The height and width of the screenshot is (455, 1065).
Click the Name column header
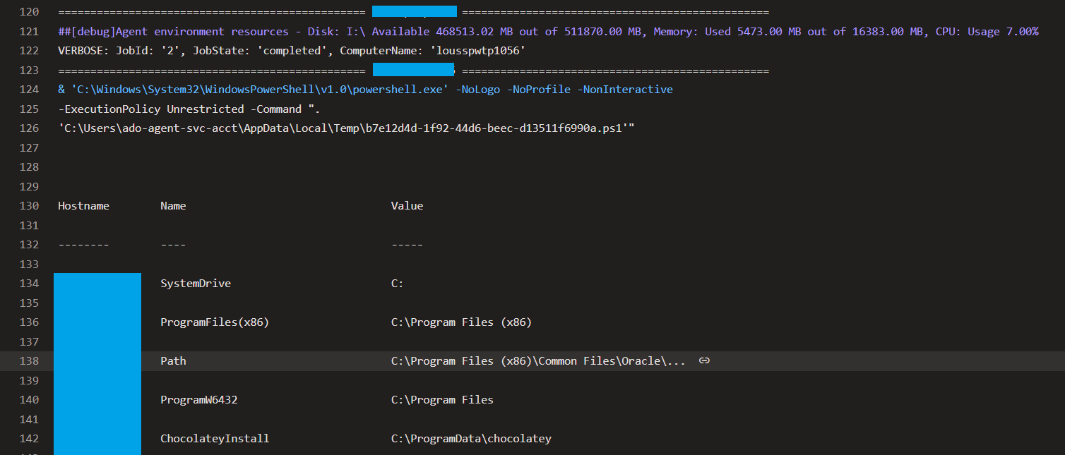(x=173, y=205)
